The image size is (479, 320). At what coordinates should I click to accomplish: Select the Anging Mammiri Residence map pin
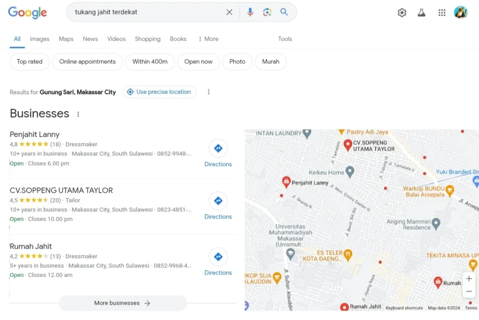[436, 223]
